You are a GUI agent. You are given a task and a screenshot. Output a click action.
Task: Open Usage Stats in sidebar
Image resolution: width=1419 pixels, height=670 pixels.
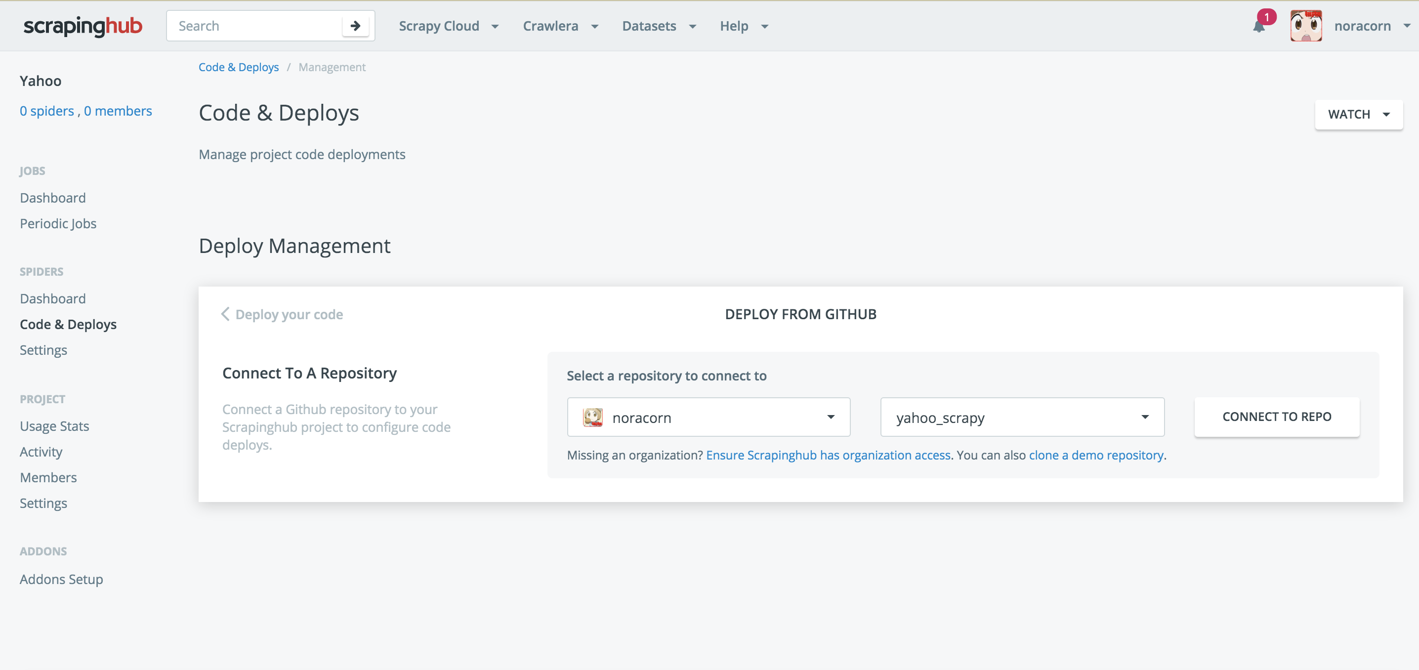coord(54,426)
